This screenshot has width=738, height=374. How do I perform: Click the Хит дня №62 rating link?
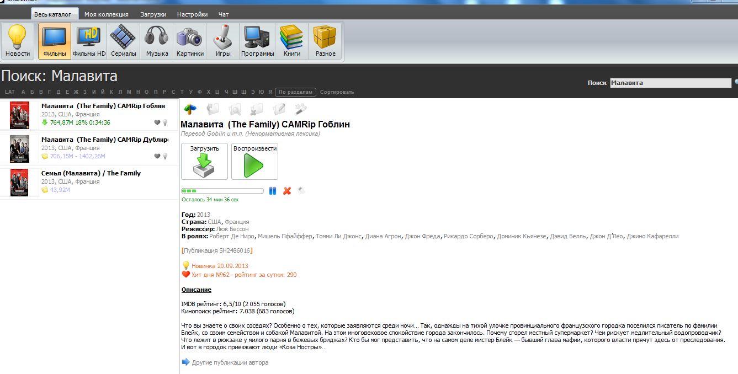point(244,275)
